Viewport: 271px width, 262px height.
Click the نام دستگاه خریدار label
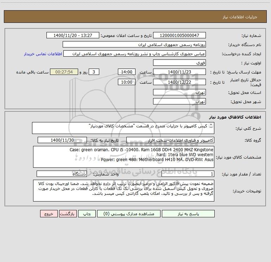click(x=245, y=45)
